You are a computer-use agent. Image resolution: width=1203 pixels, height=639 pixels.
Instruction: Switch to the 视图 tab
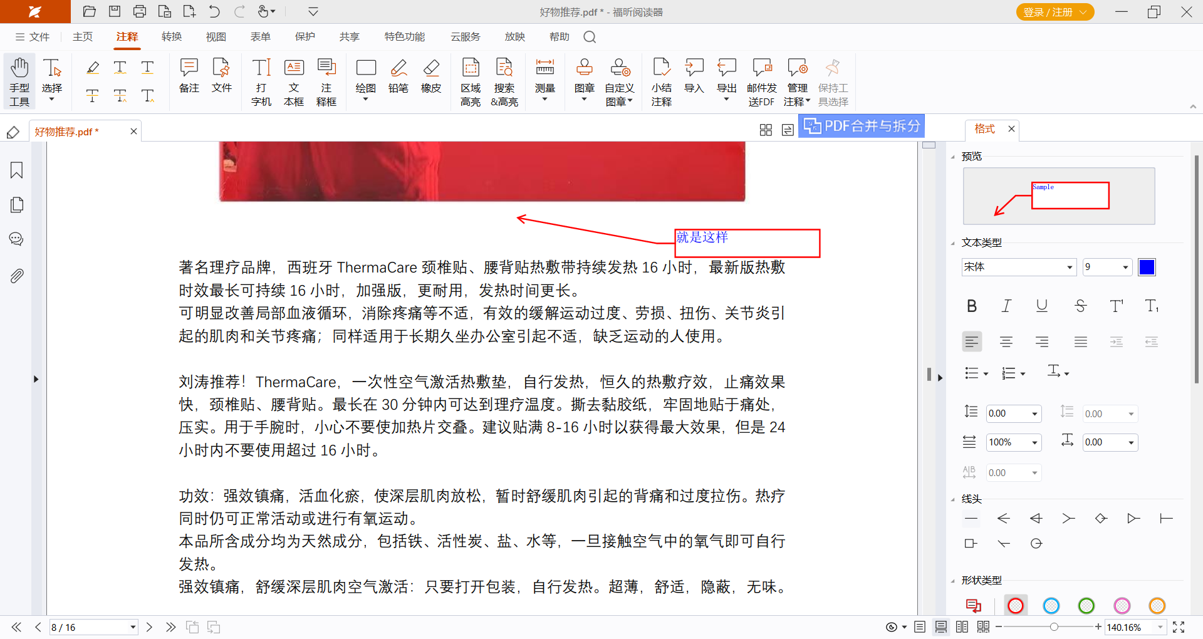216,37
